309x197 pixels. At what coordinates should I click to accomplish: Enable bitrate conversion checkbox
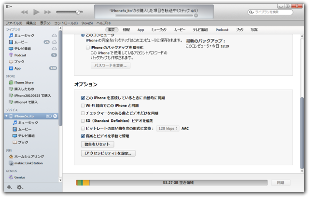point(83,129)
